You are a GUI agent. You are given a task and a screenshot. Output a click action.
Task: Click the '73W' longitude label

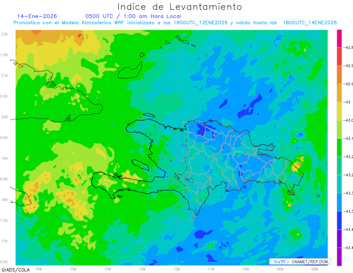[x=142, y=269]
